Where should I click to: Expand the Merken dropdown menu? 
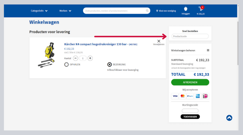65,11
